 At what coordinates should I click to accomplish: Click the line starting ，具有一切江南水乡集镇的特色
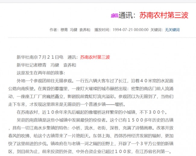(x=91, y=128)
